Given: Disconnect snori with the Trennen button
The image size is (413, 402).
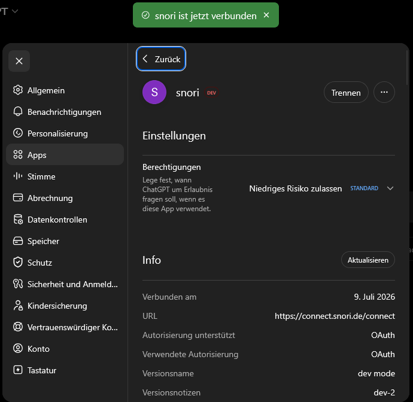Looking at the screenshot, I should click(x=346, y=92).
